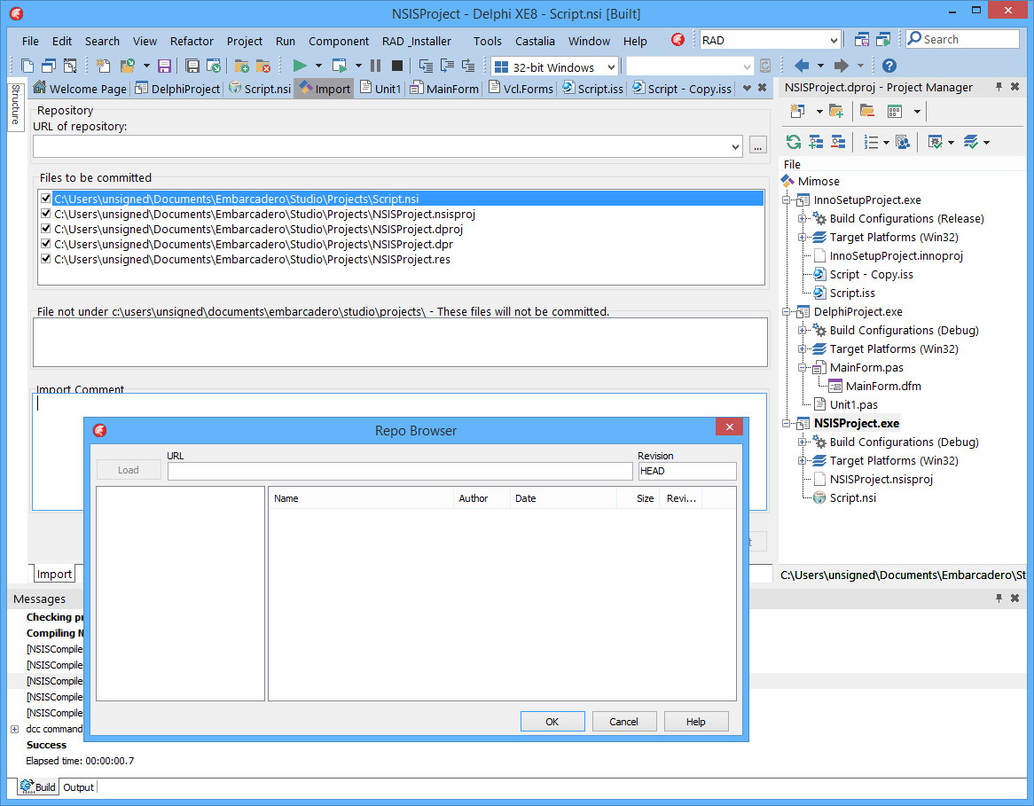Collapse the NSISProject.exe tree node

coord(786,424)
